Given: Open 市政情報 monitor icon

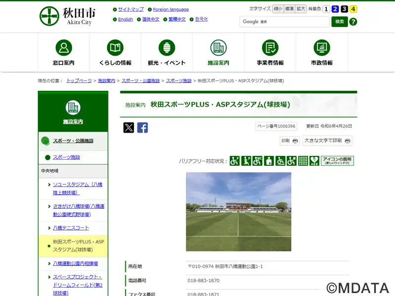Looking at the screenshot, I should click(x=322, y=48).
